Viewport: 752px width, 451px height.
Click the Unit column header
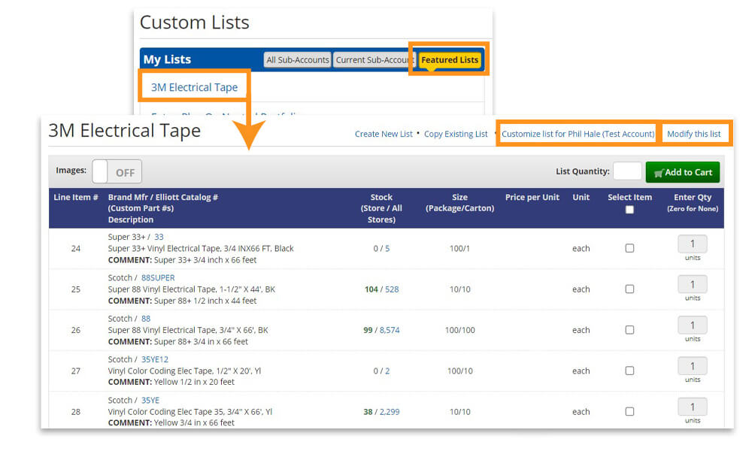[581, 197]
